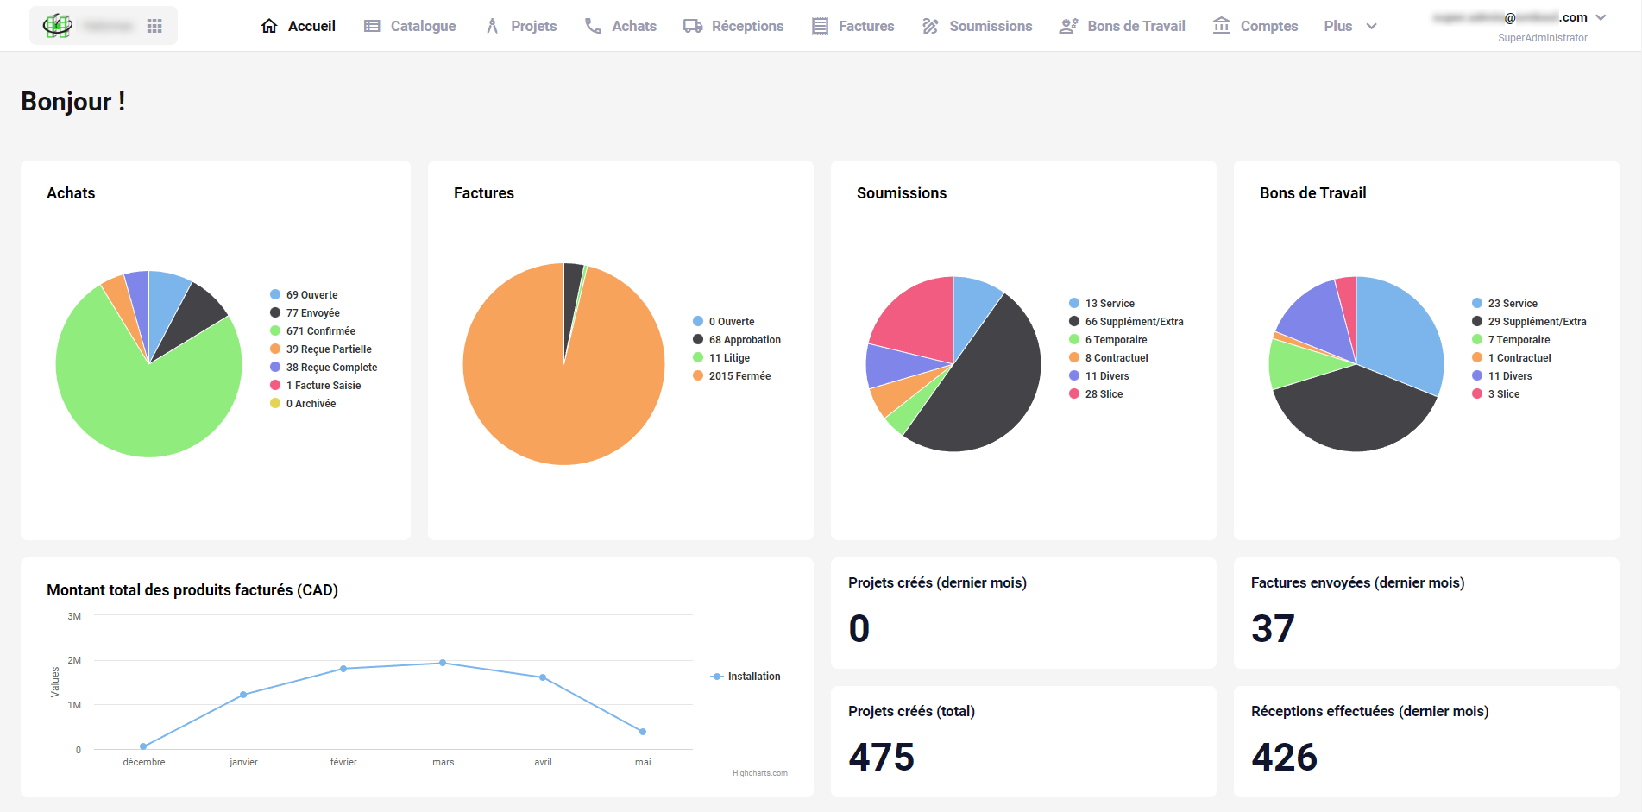Open the apps grid menu icon
Viewport: 1642px width, 812px height.
click(x=154, y=26)
